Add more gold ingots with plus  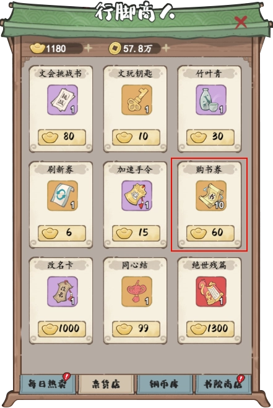(x=88, y=48)
